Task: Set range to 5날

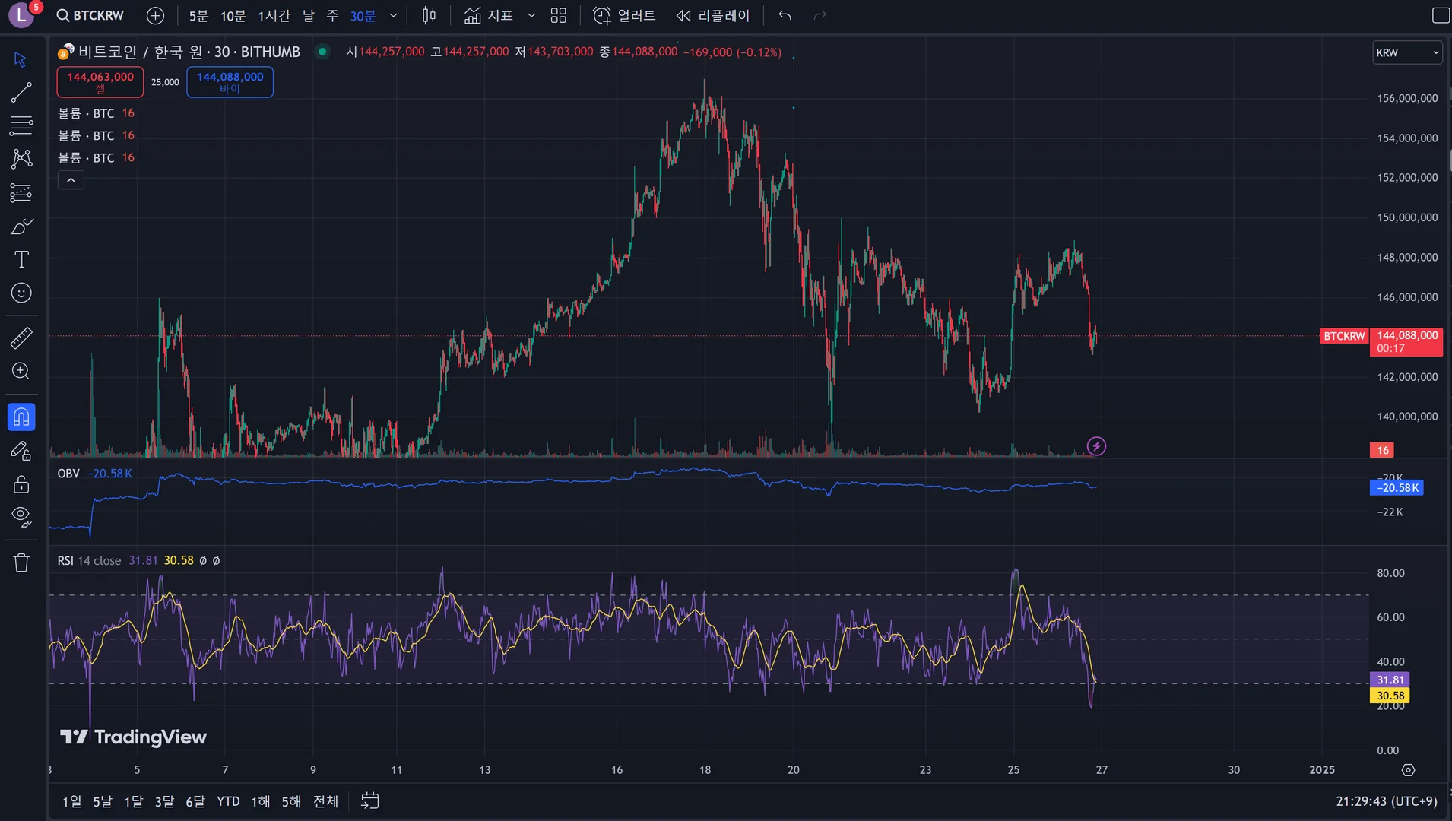Action: tap(103, 801)
